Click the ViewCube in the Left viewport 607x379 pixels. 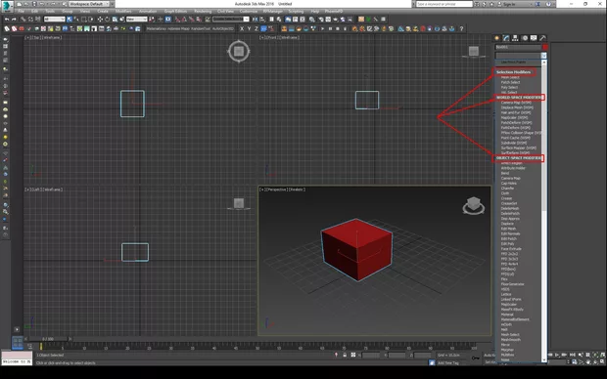(239, 203)
